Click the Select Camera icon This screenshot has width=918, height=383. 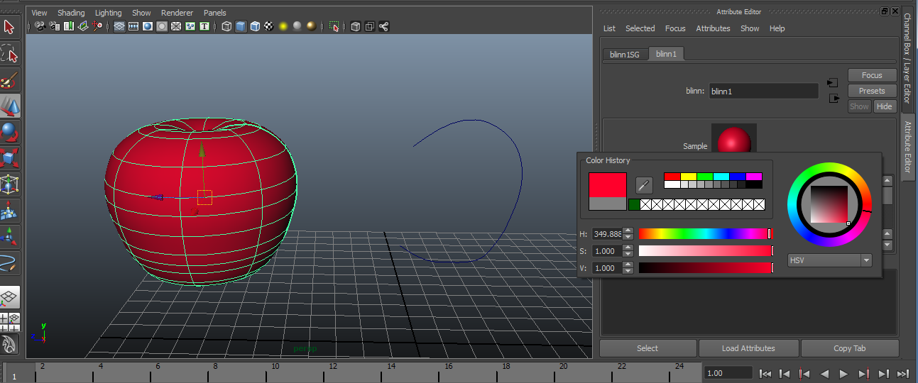click(40, 26)
